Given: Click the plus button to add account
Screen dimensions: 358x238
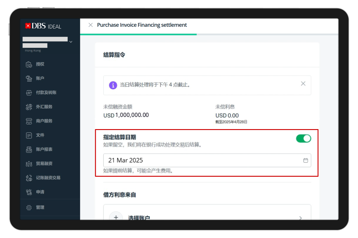Looking at the screenshot, I should coord(116,217).
